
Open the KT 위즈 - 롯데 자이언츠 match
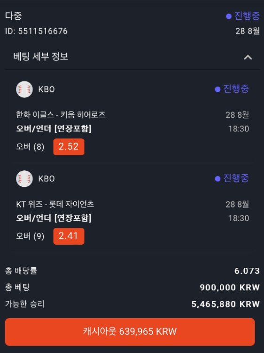(x=55, y=204)
